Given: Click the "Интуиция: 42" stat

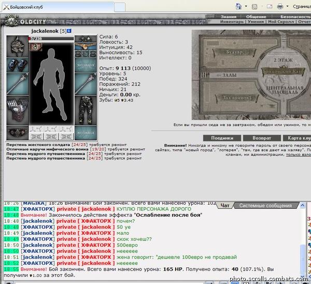Looking at the screenshot, I should tap(116, 47).
